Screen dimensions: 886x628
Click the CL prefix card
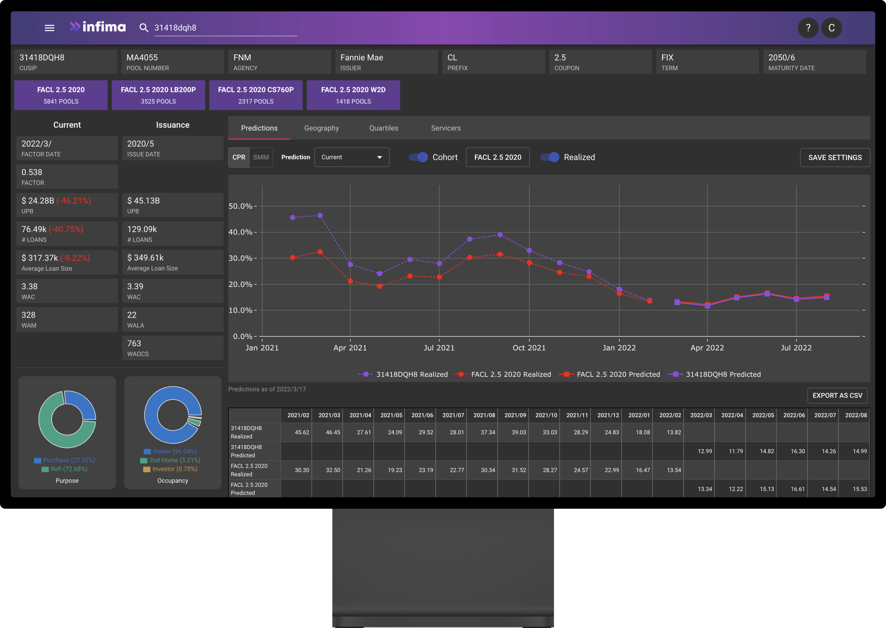click(x=494, y=62)
